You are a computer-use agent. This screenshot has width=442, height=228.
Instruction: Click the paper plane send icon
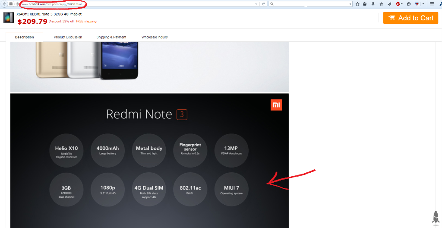[x=389, y=4]
